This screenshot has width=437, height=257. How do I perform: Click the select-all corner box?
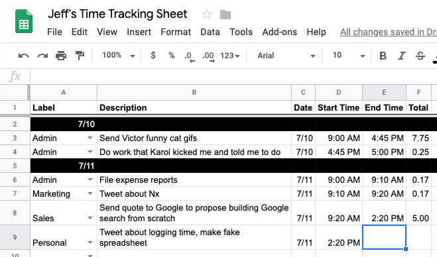(15, 93)
